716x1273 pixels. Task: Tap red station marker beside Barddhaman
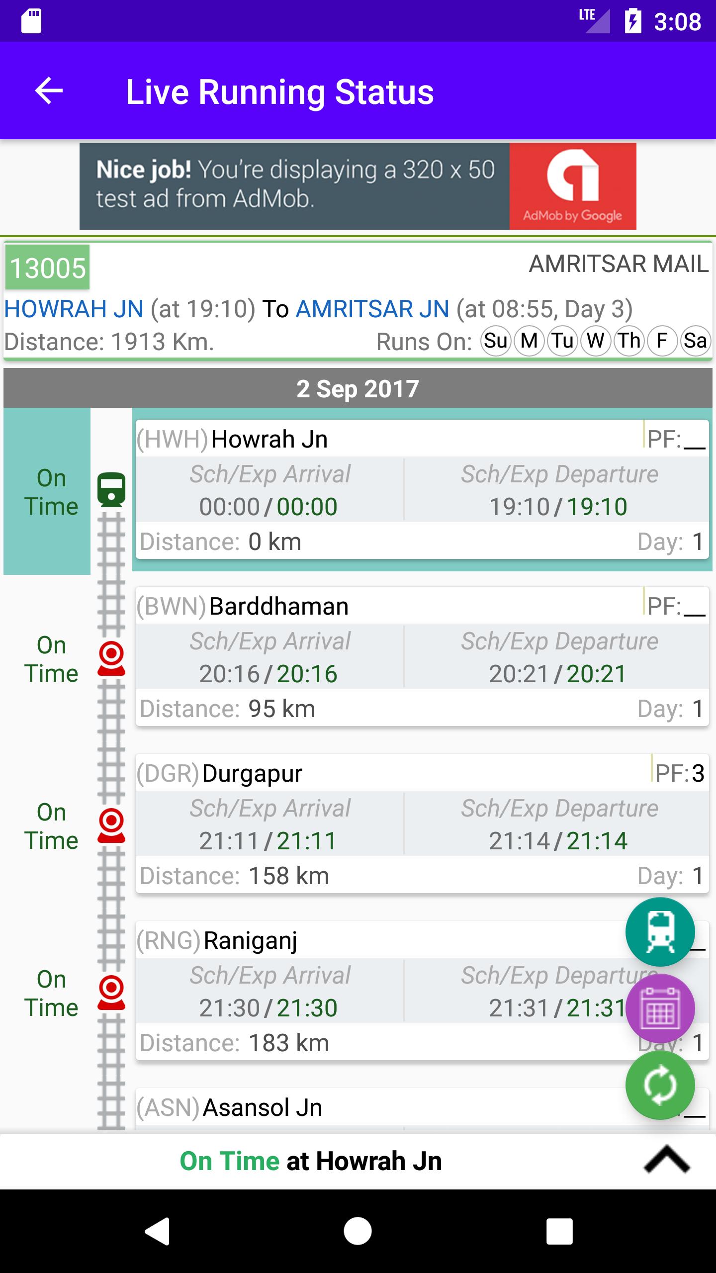pyautogui.click(x=111, y=658)
